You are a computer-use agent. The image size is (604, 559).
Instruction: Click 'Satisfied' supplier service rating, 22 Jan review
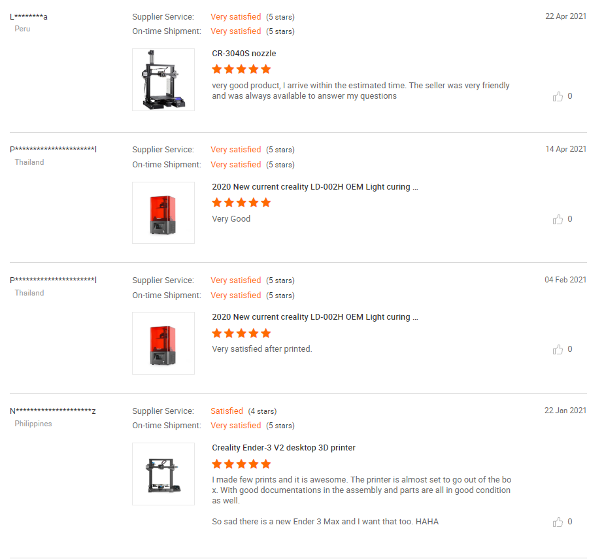coord(227,411)
